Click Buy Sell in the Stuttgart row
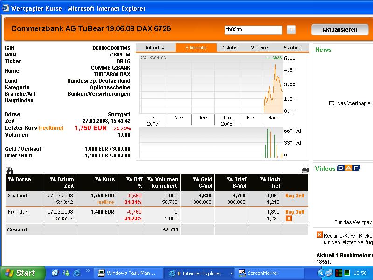Viewport: 373px width, 280px height. [295, 196]
